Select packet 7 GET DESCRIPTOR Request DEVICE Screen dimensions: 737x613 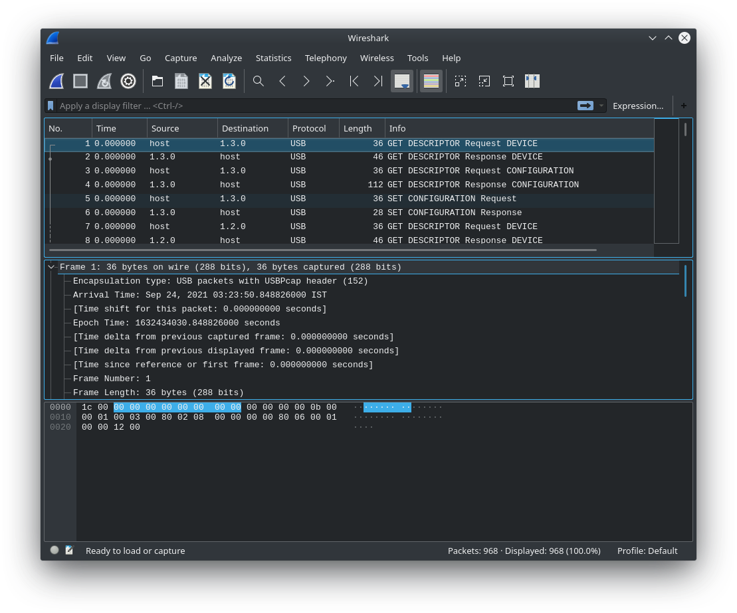click(x=350, y=226)
